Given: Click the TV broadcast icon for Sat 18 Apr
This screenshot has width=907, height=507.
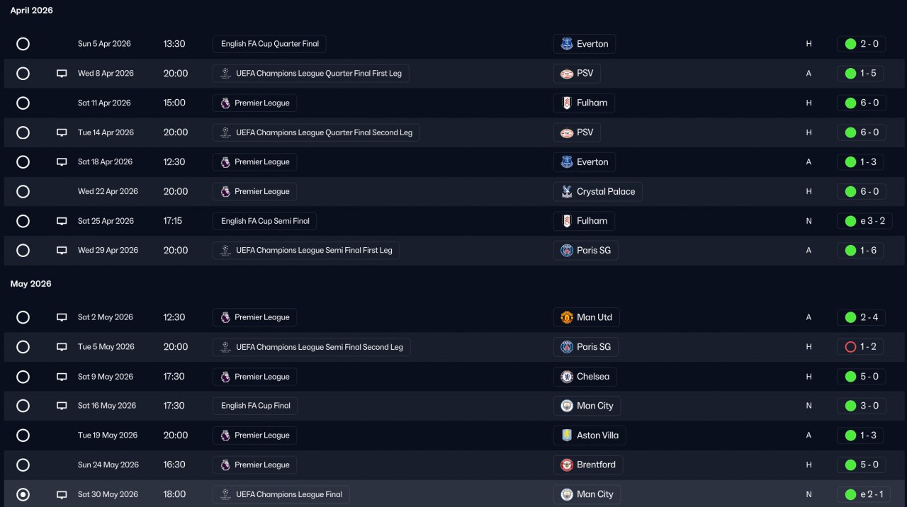Looking at the screenshot, I should pyautogui.click(x=62, y=162).
